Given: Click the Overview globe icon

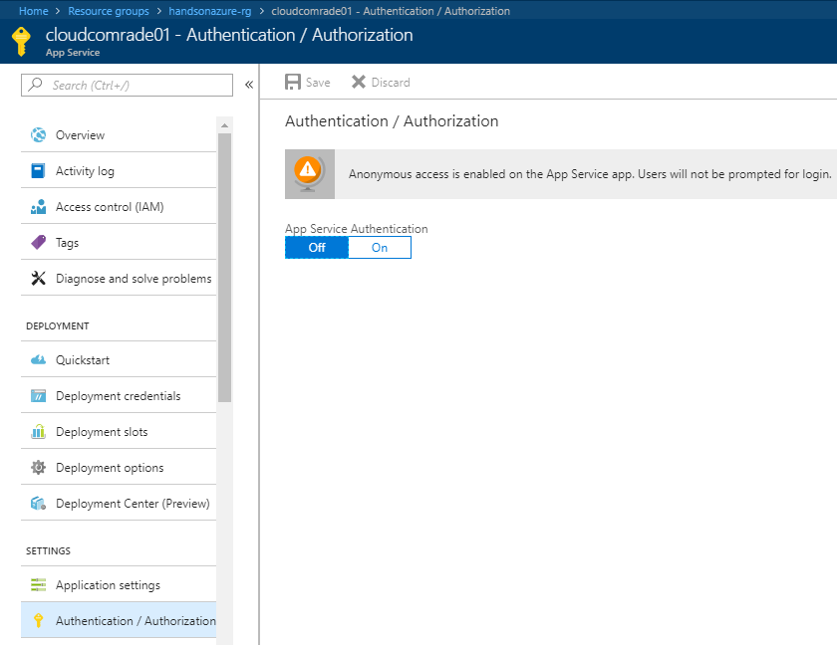Looking at the screenshot, I should (39, 134).
